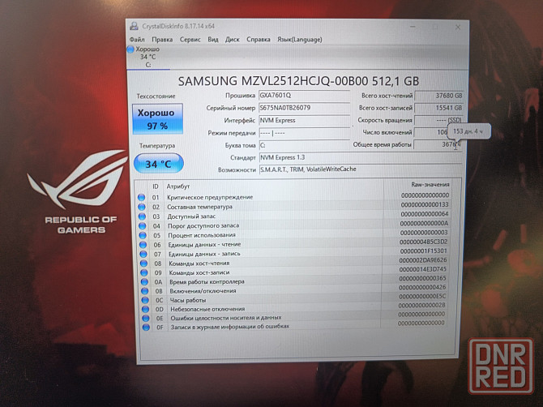Select the Критическое предупреждение attribute row
The height and width of the screenshot is (407, 543).
293,196
